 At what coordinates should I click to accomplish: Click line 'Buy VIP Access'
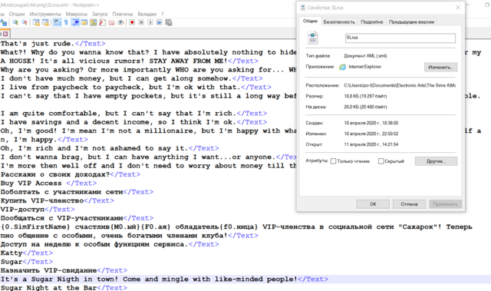tap(48, 184)
